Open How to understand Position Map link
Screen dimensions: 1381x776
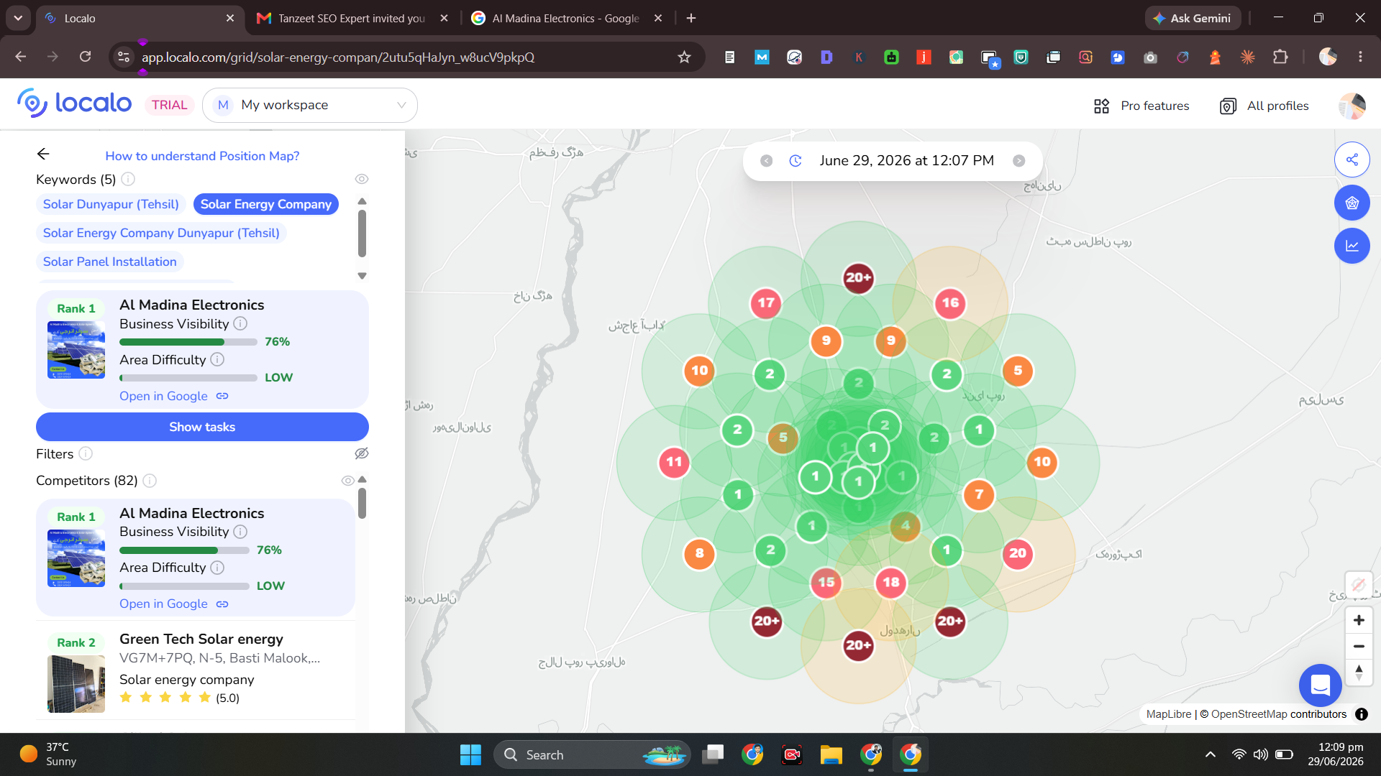202,156
